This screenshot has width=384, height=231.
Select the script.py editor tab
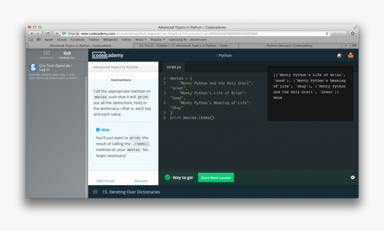point(174,67)
